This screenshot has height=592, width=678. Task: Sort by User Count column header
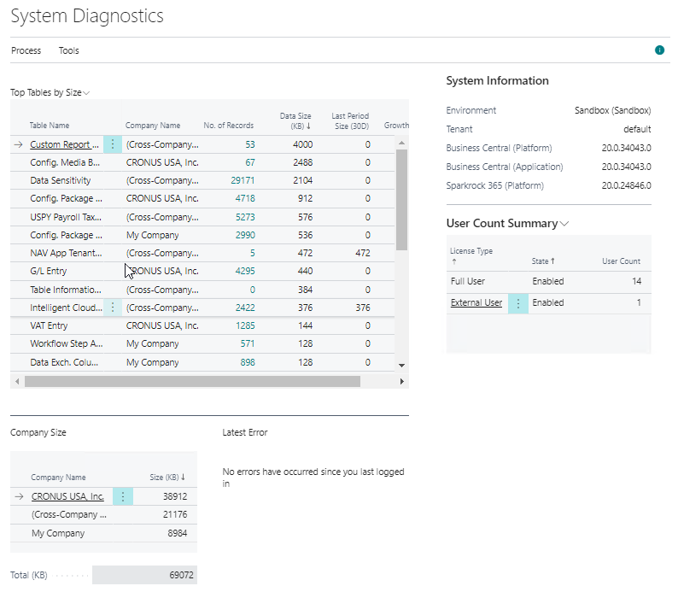tap(621, 261)
